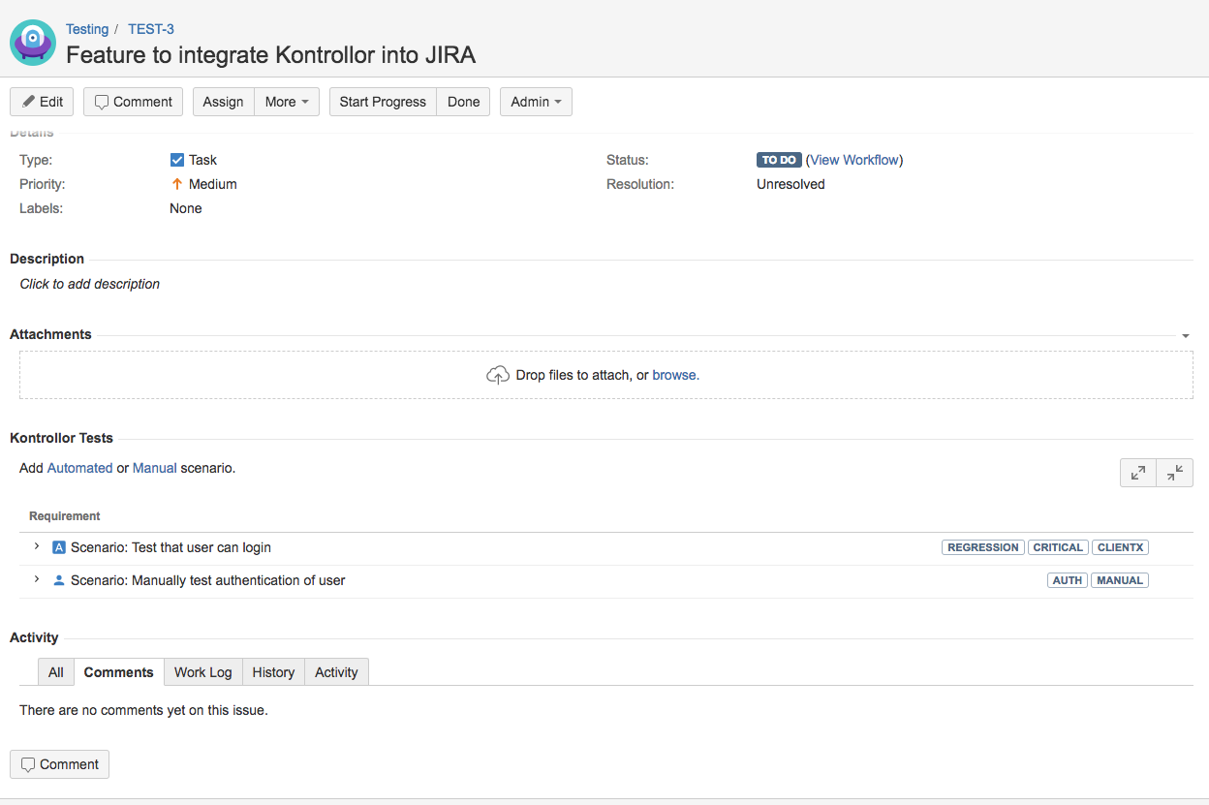The image size is (1209, 805).
Task: Switch to the History tab
Action: pyautogui.click(x=273, y=672)
